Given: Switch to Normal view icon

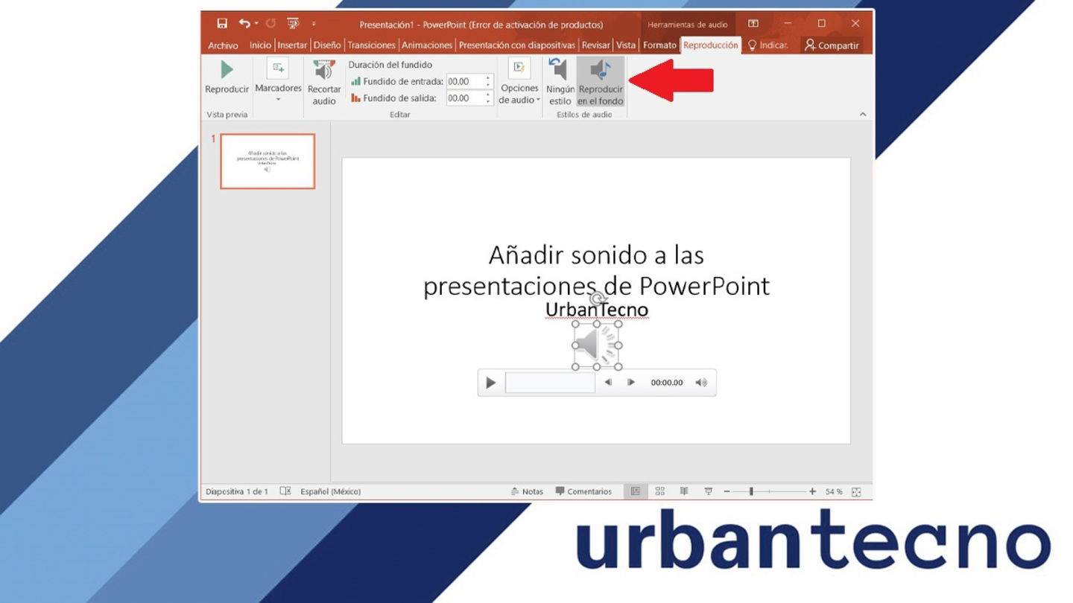Looking at the screenshot, I should click(636, 491).
